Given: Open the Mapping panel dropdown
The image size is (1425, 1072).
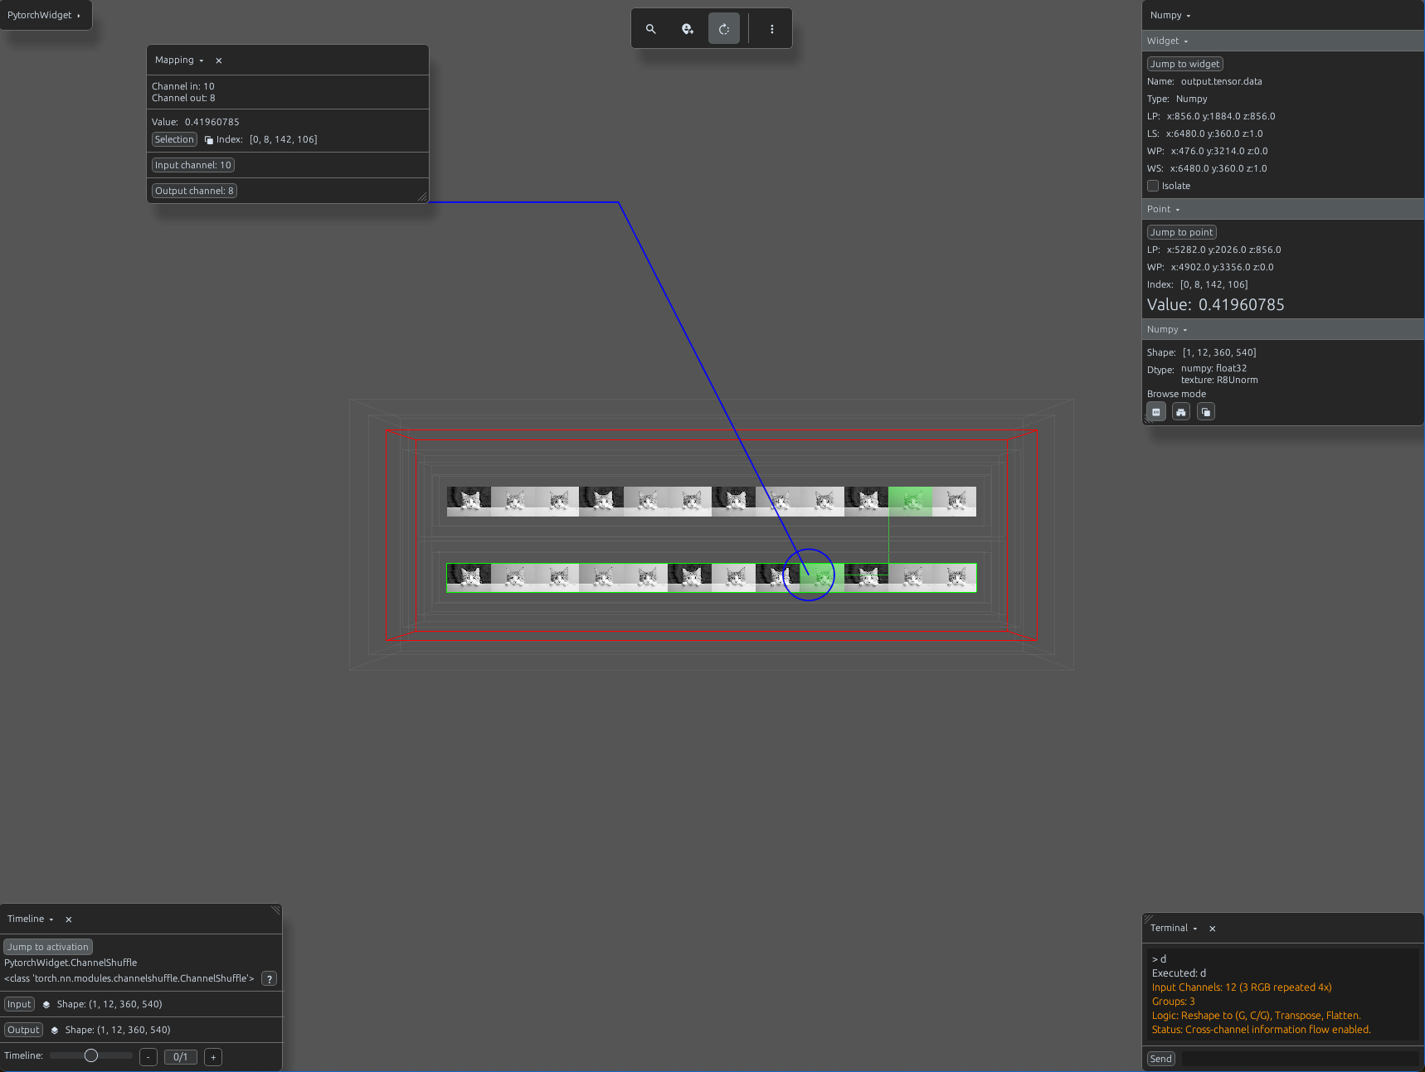Looking at the screenshot, I should pyautogui.click(x=179, y=61).
